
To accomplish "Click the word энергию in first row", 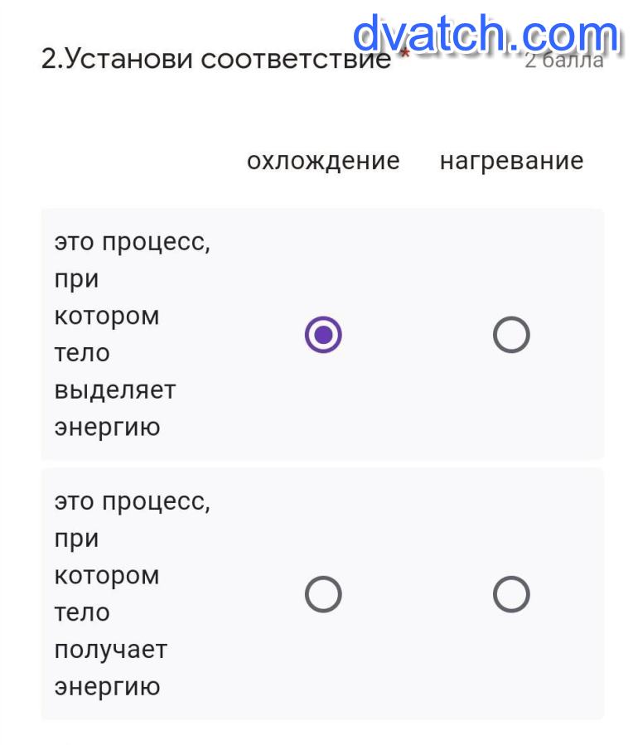I will [107, 427].
